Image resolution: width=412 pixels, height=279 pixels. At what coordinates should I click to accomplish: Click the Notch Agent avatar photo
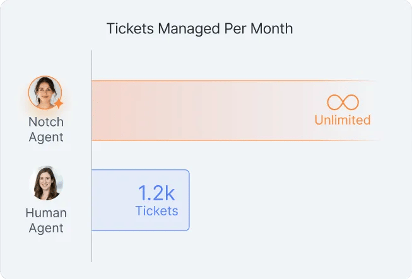point(45,93)
